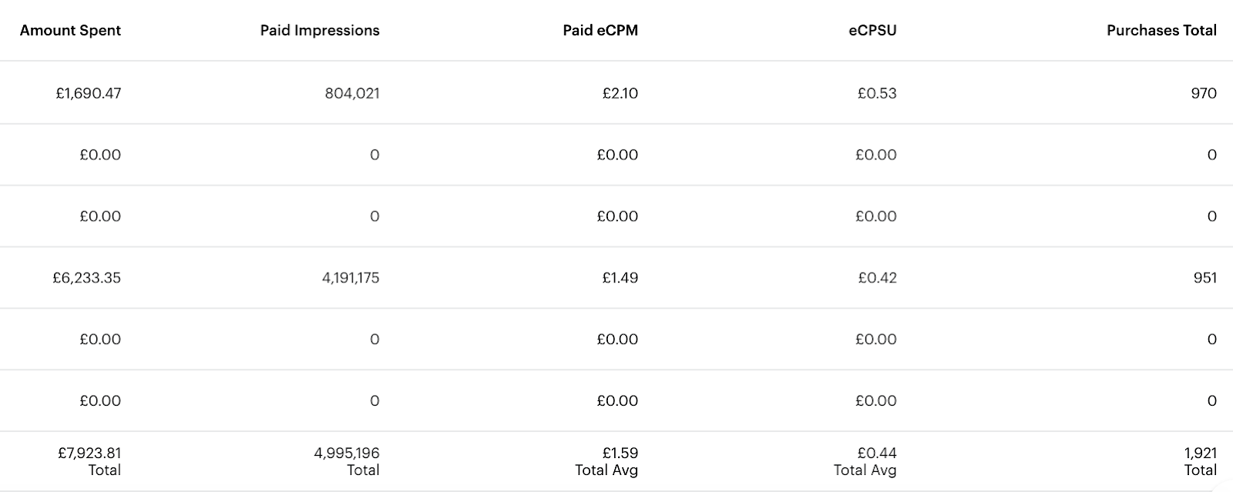Click the Purchases Total column header

(x=1161, y=31)
